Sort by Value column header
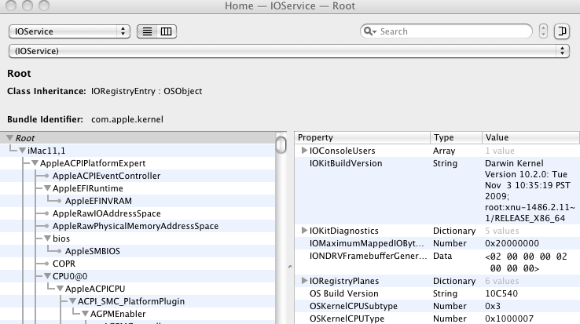The width and height of the screenshot is (580, 324). pyautogui.click(x=530, y=137)
